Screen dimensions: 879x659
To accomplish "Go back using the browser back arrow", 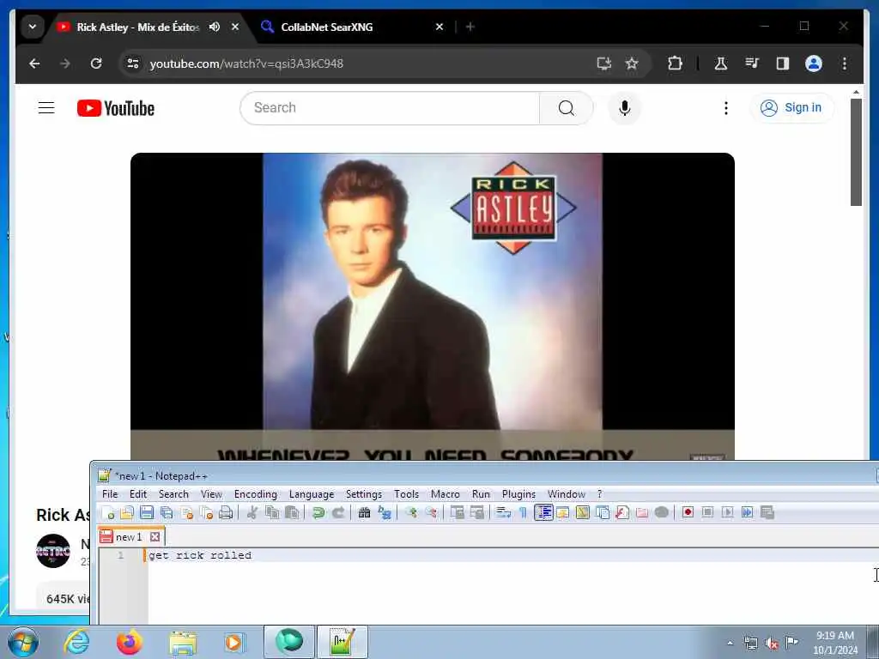I will 34,63.
